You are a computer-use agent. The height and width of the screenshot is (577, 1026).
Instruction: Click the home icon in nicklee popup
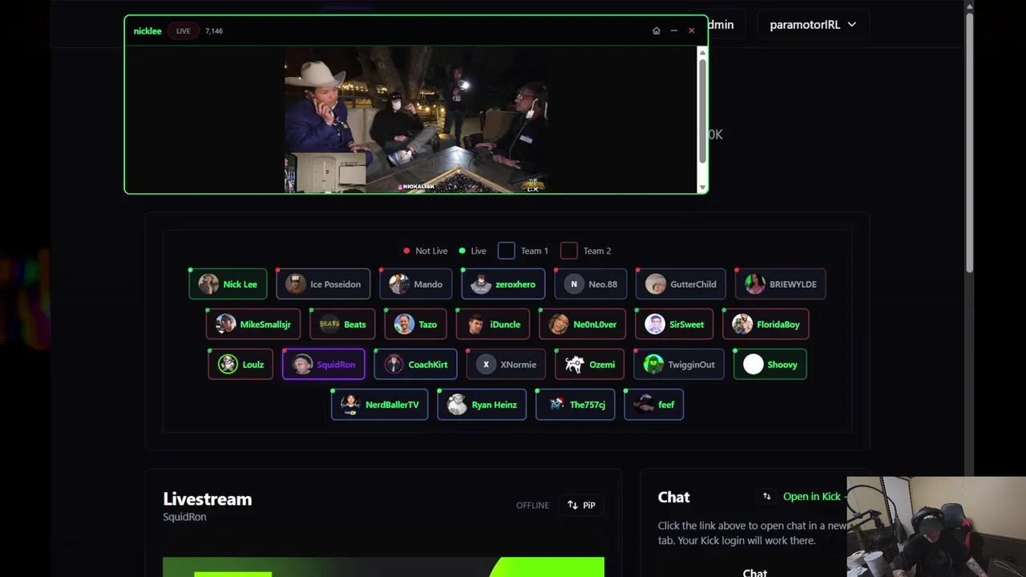click(656, 31)
